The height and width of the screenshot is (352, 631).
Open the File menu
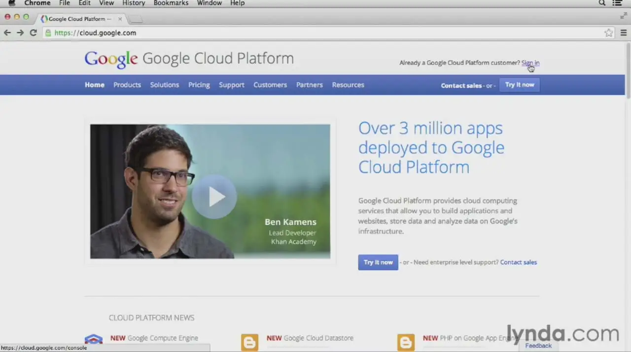click(65, 3)
